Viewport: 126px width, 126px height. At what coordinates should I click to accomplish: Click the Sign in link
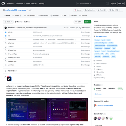(x=113, y=3)
